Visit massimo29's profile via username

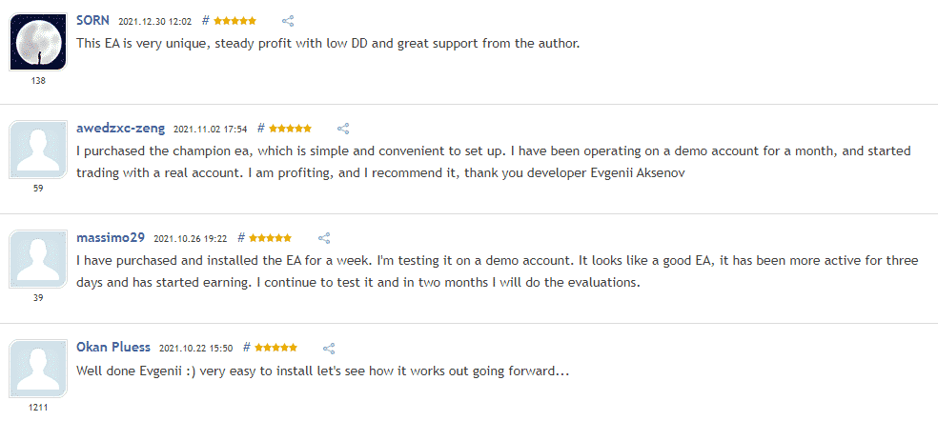[x=111, y=237]
